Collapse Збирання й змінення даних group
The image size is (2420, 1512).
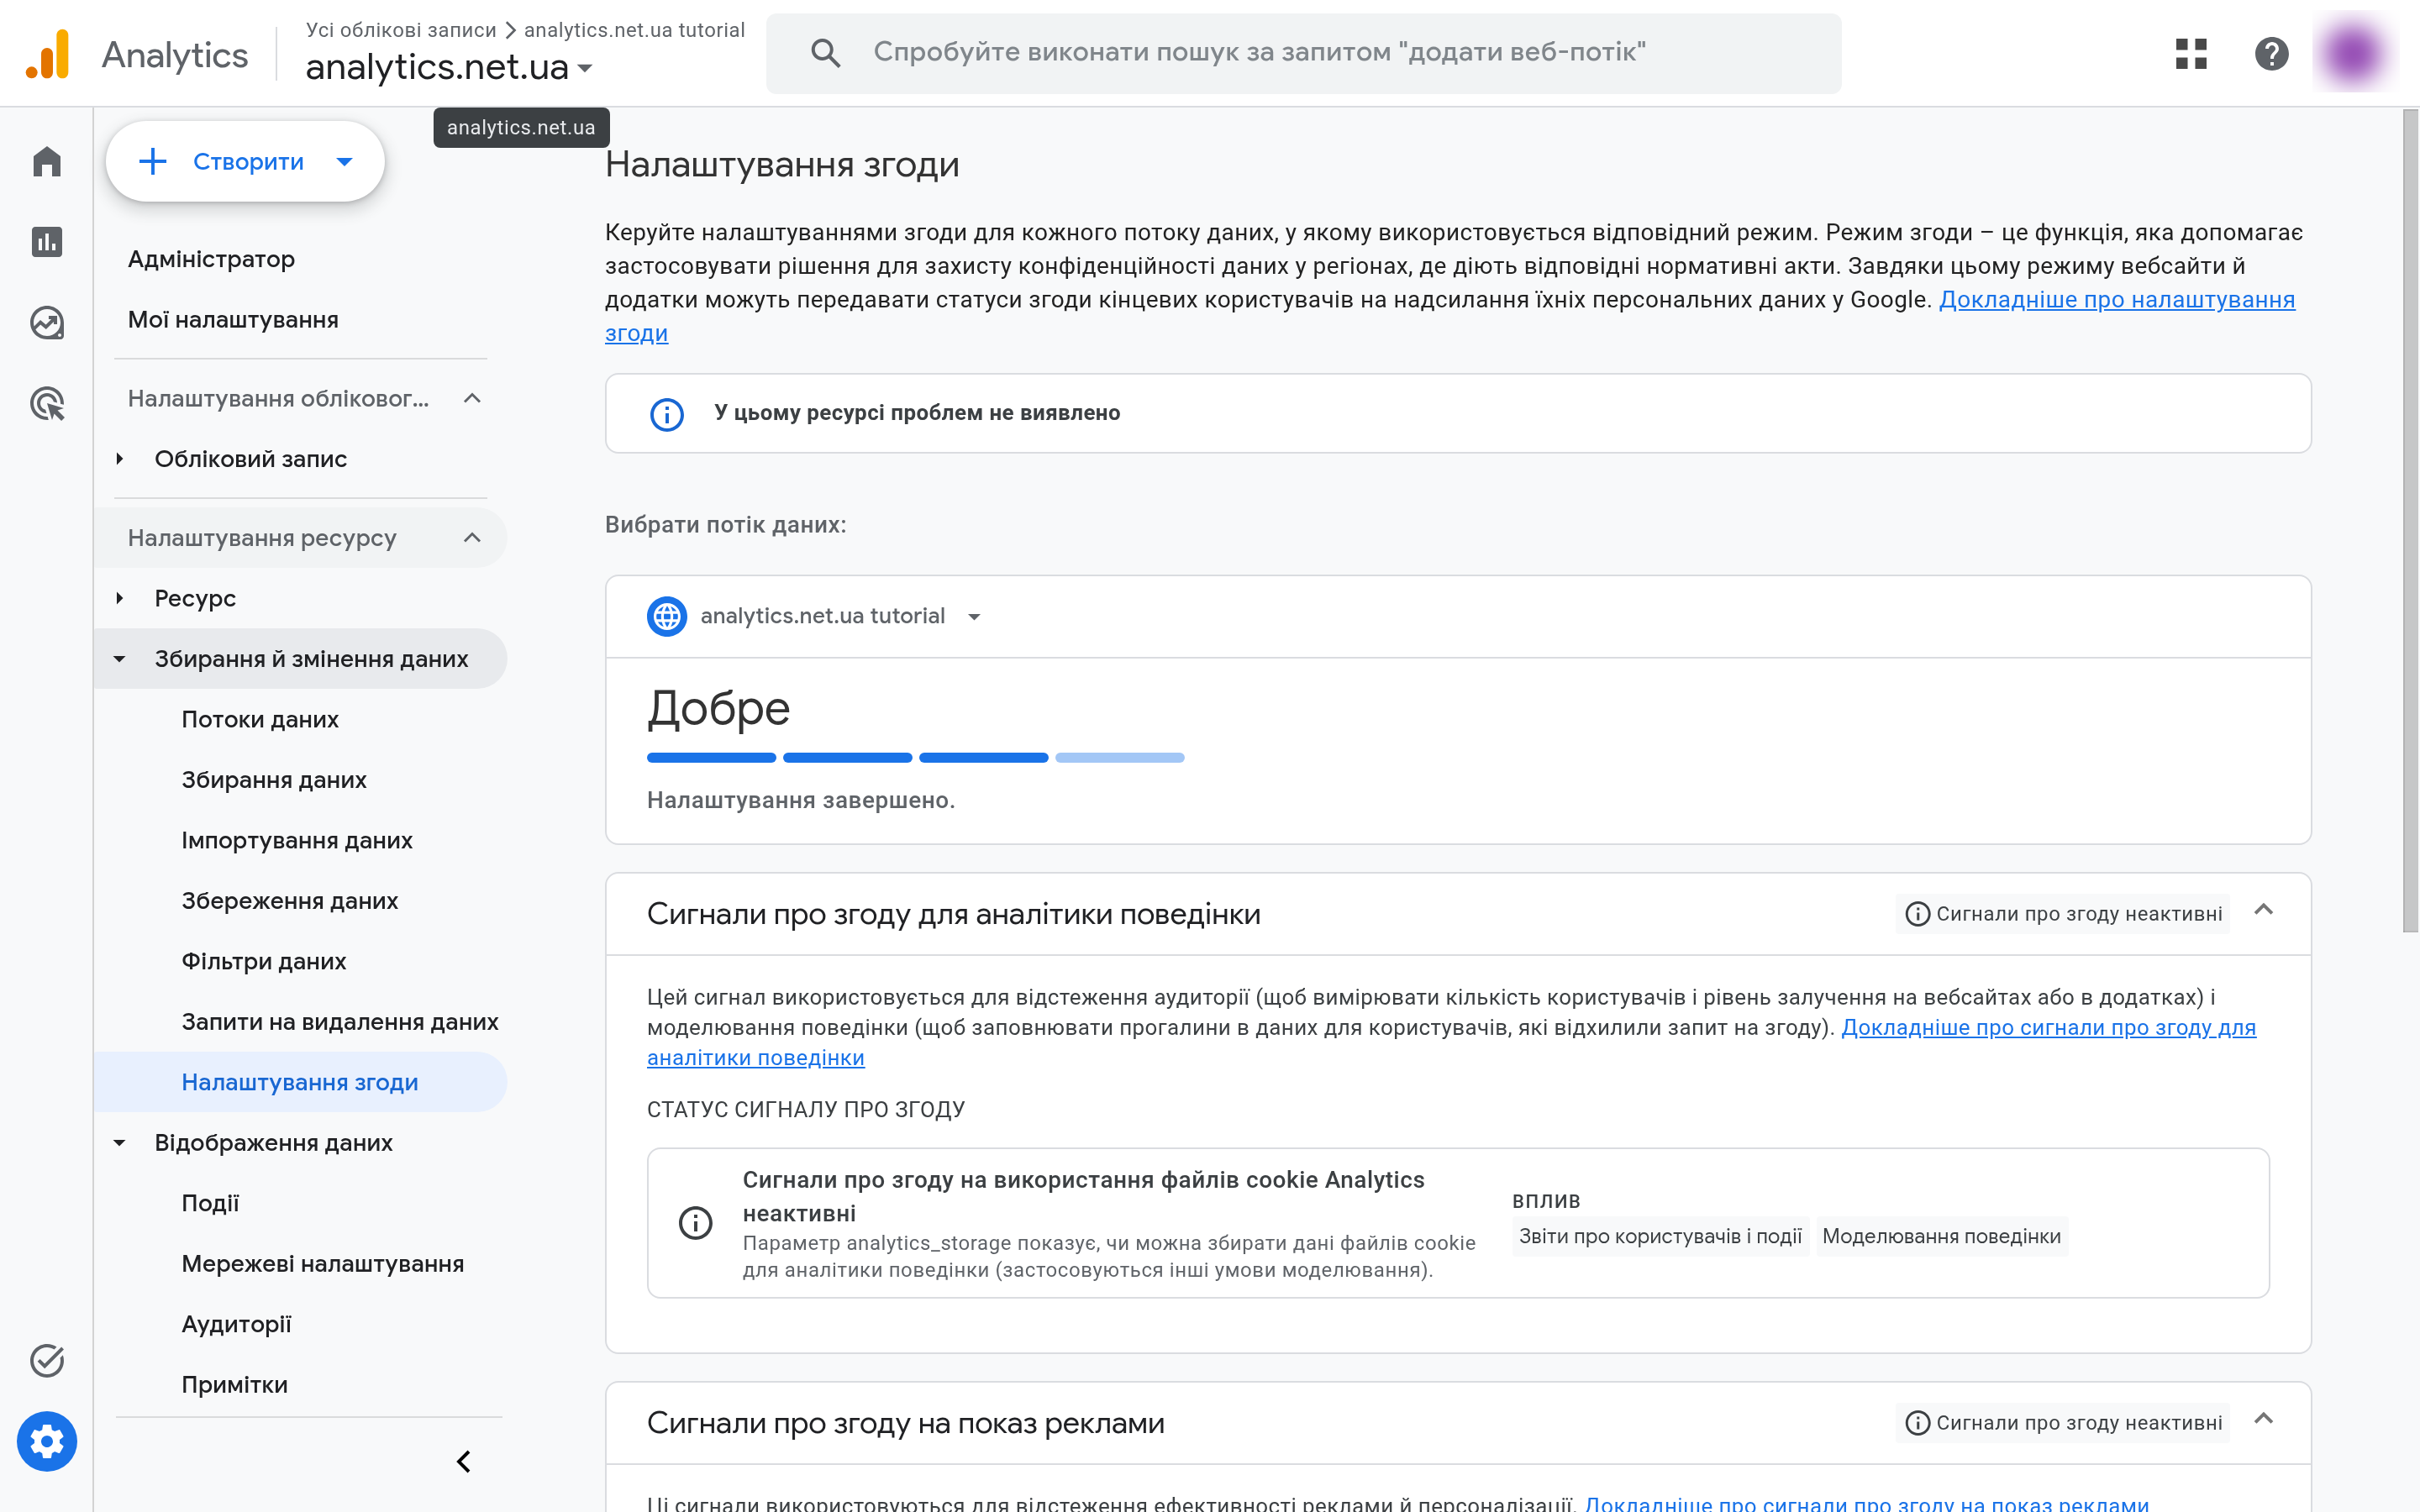120,659
